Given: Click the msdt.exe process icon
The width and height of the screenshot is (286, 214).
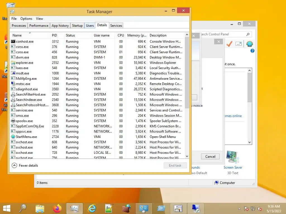Looking at the screenshot, I should point(13,73).
